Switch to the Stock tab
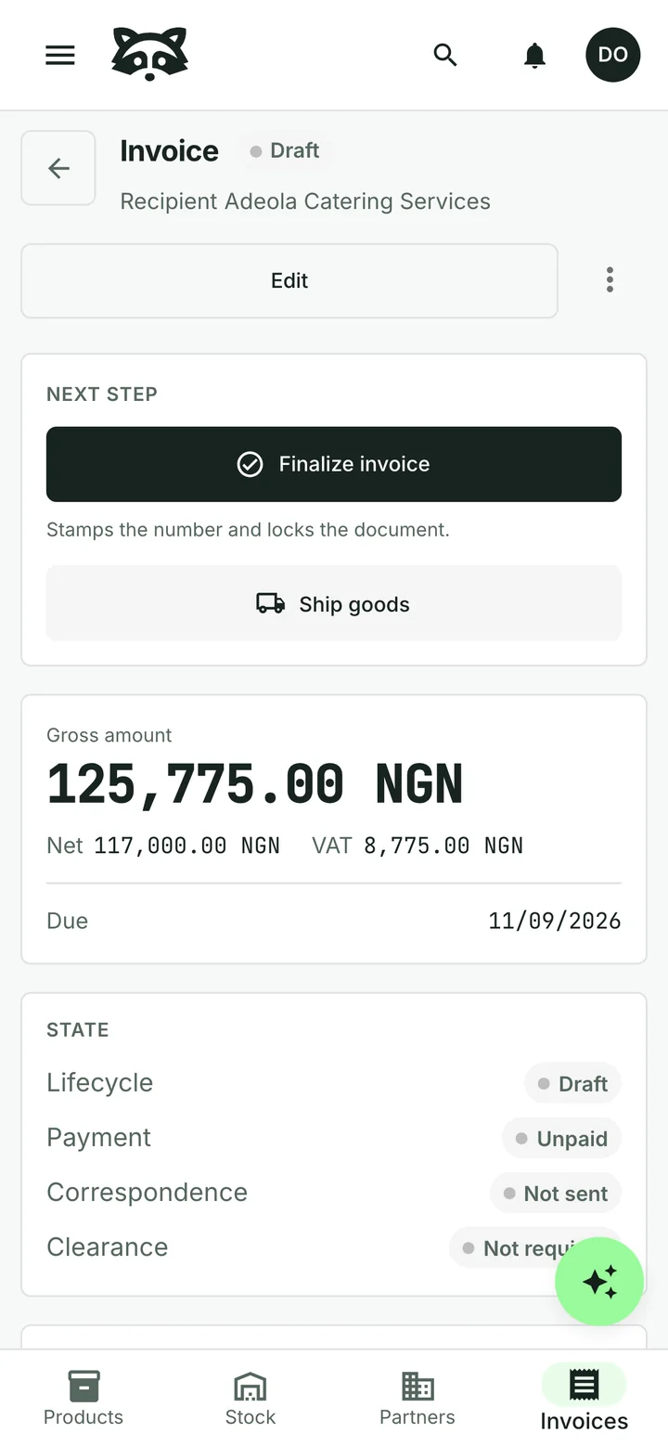 pyautogui.click(x=250, y=1399)
